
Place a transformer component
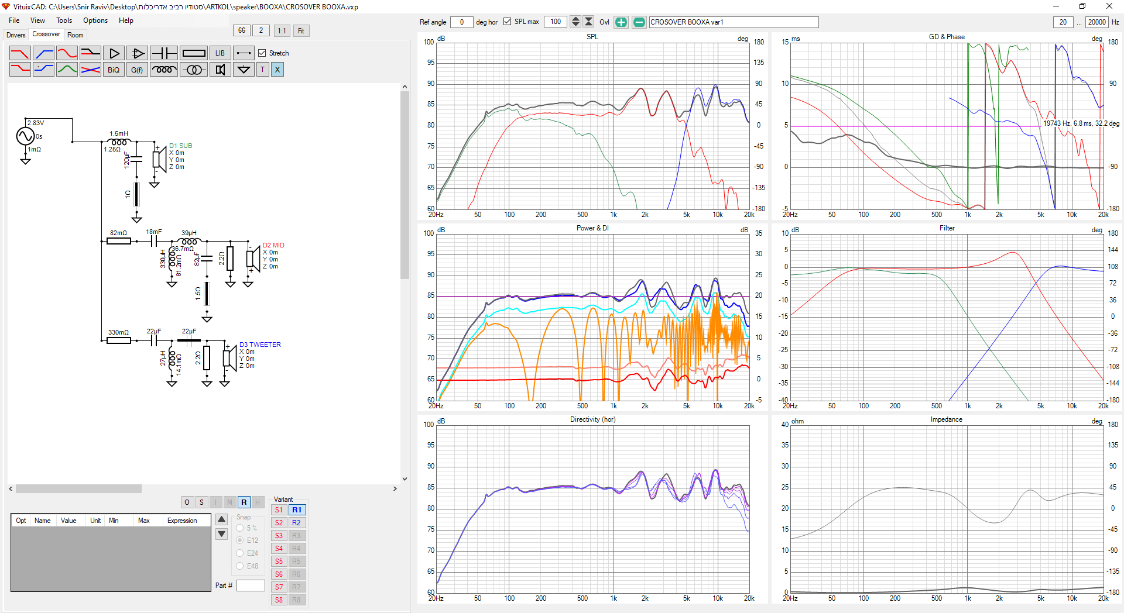tap(194, 70)
